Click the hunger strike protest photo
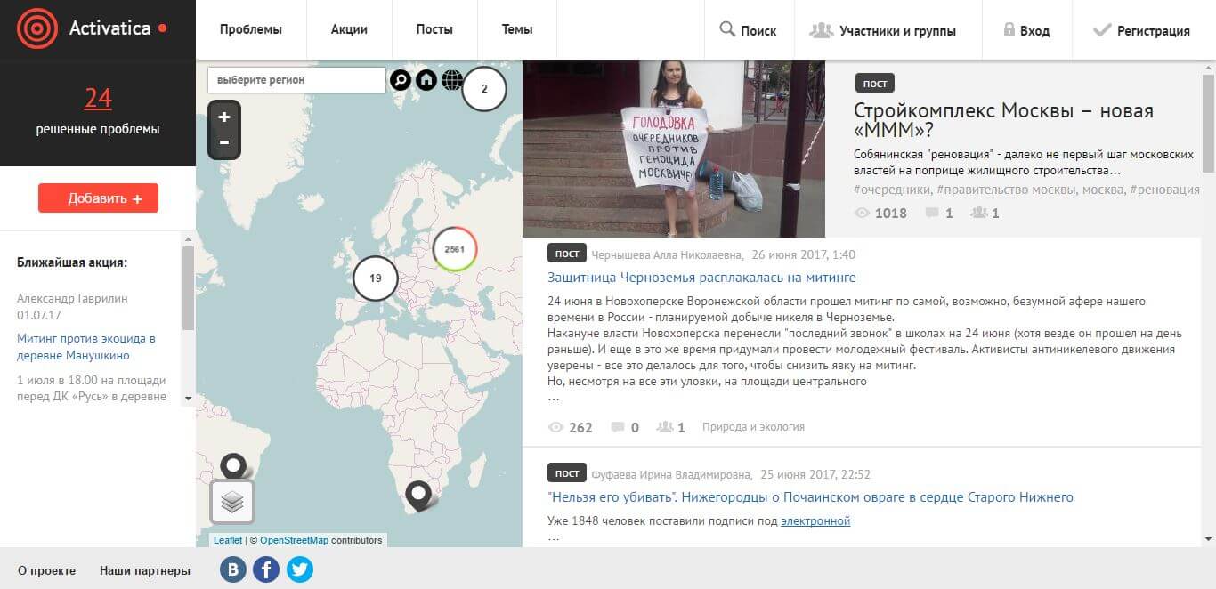Viewport: 1216px width, 589px height. 673,149
